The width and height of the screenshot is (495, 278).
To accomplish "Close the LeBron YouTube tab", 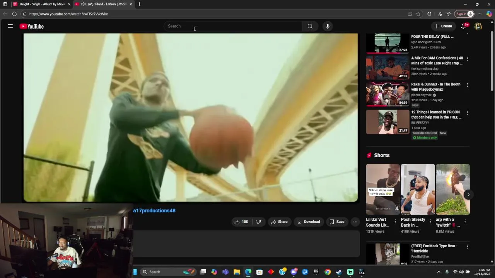I will [x=131, y=4].
